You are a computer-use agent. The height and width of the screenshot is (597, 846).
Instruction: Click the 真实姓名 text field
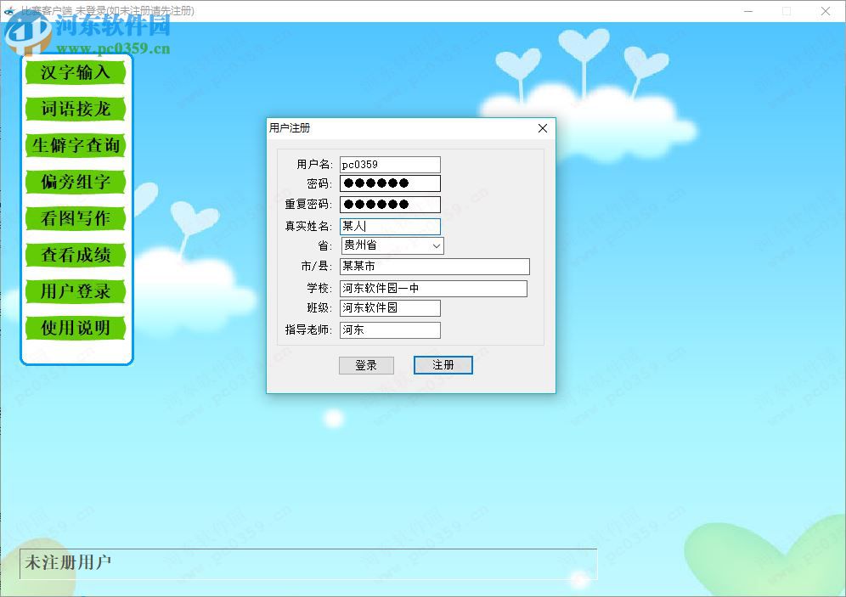[x=390, y=227]
